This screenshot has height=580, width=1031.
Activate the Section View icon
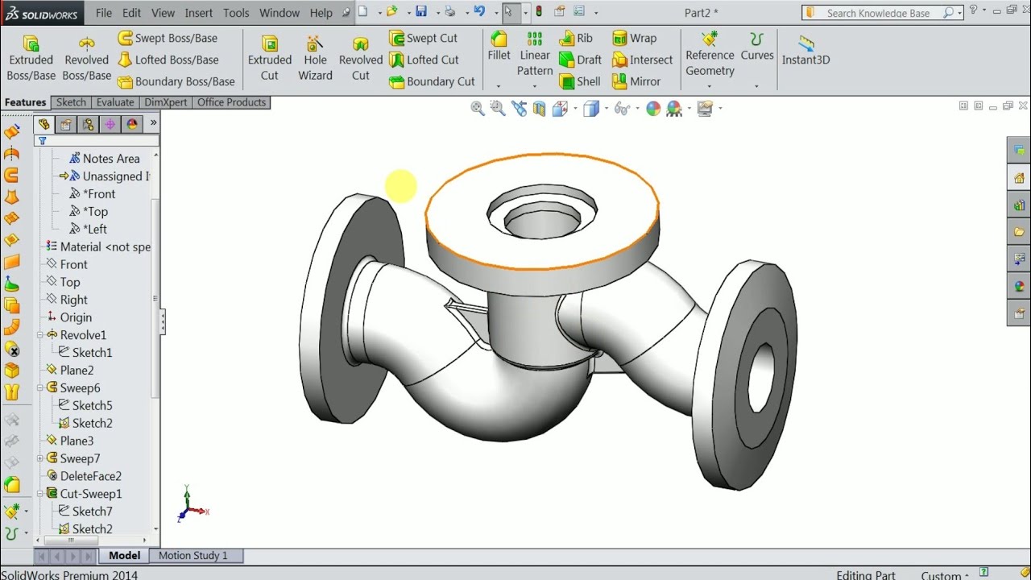[x=539, y=108]
